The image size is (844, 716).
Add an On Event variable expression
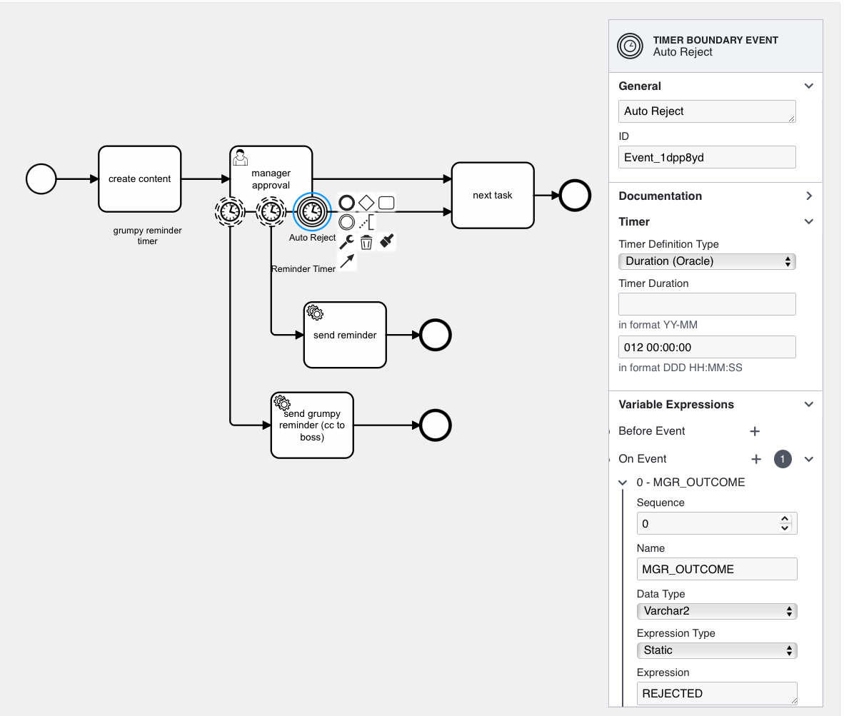click(755, 459)
